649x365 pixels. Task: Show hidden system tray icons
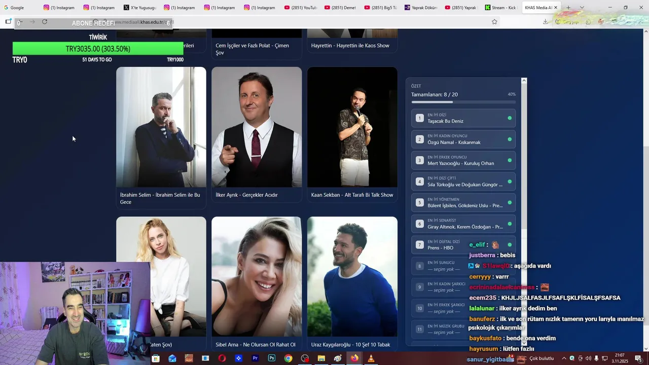coord(564,358)
